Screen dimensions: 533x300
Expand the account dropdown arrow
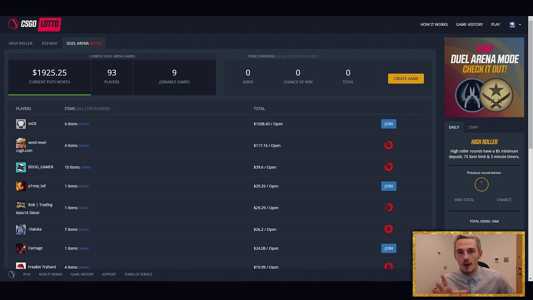[520, 25]
